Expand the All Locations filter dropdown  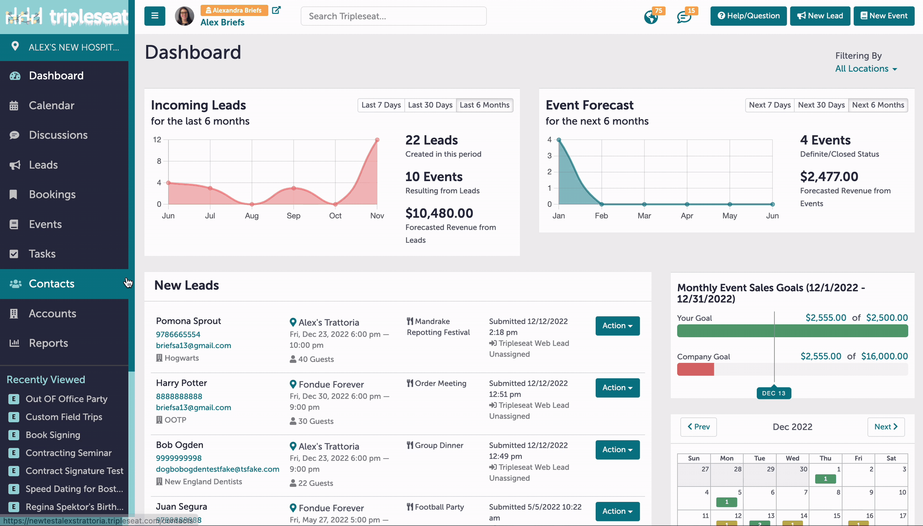(x=866, y=69)
